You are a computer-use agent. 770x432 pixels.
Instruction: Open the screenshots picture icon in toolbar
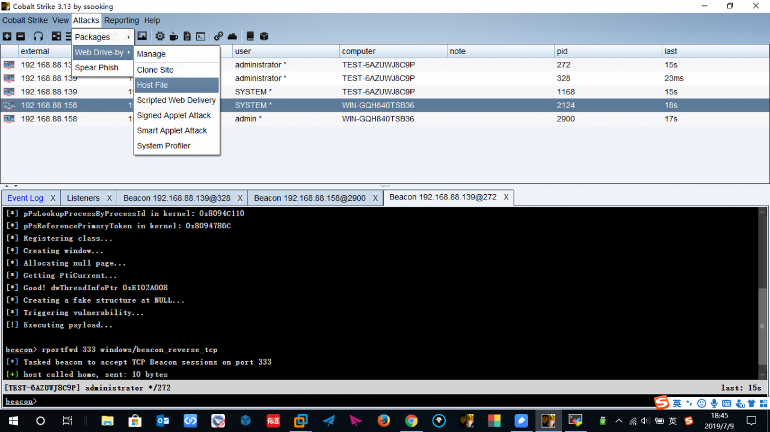click(x=142, y=37)
